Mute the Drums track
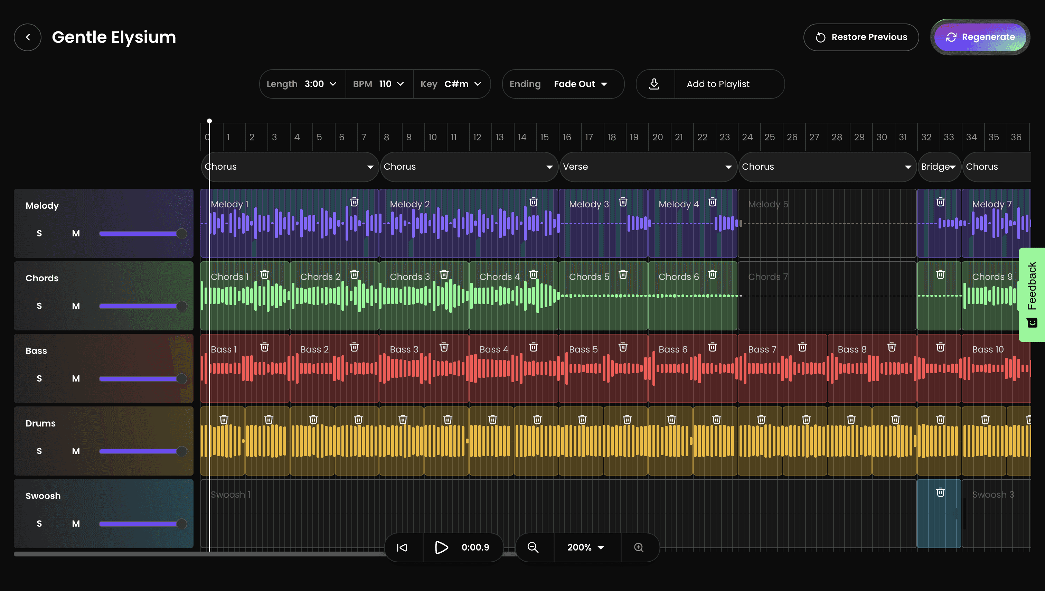Image resolution: width=1045 pixels, height=591 pixels. point(76,451)
